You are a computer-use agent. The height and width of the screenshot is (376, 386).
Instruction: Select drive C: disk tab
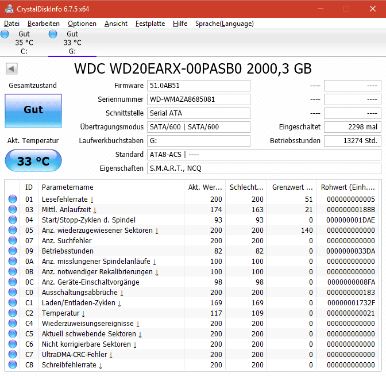click(24, 43)
